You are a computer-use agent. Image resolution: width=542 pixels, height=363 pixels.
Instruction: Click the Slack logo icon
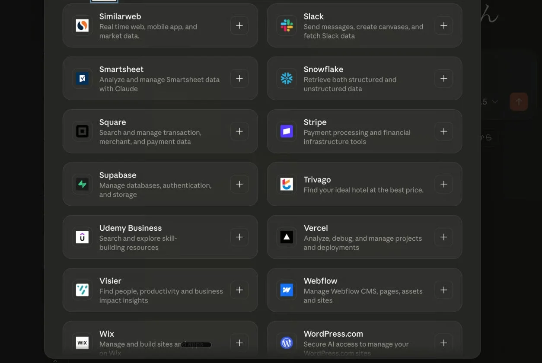(287, 25)
